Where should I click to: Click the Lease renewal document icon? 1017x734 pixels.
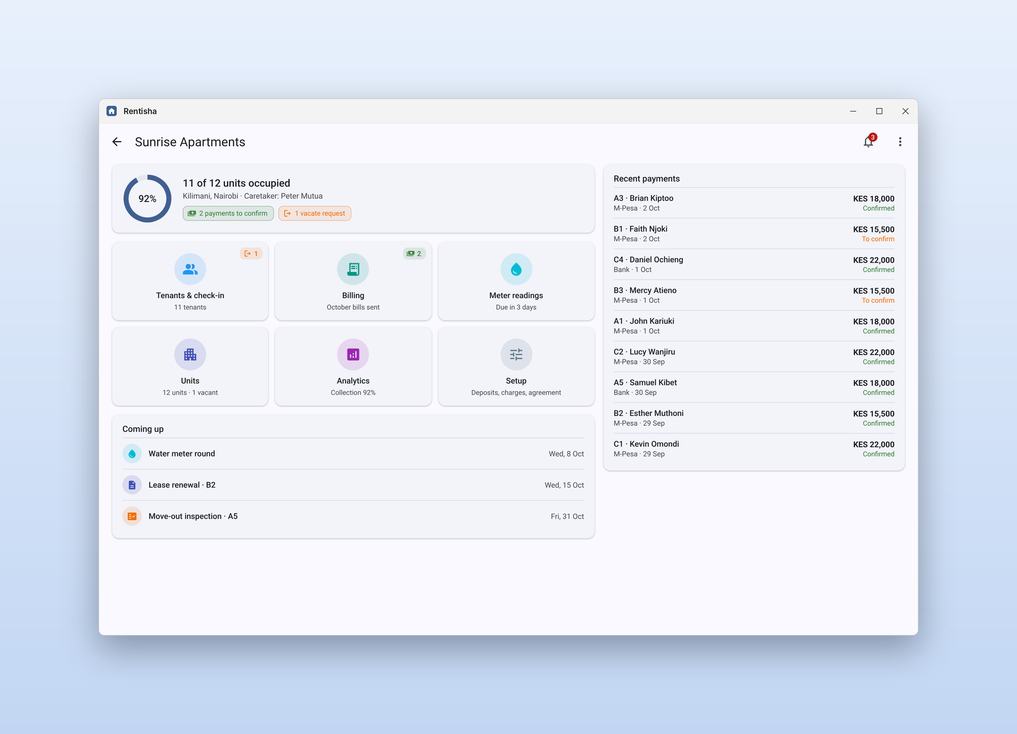[x=132, y=485]
